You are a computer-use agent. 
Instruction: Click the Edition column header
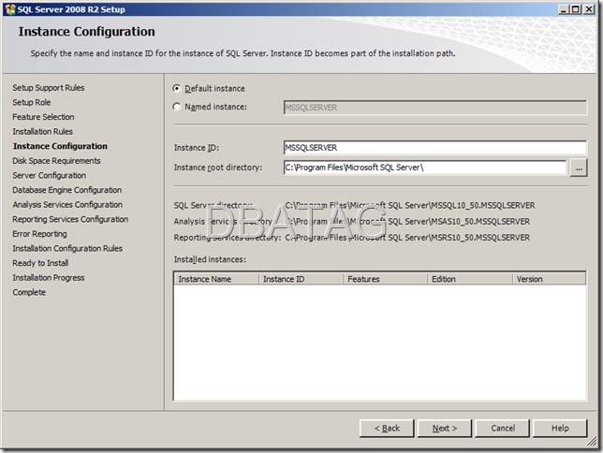470,279
